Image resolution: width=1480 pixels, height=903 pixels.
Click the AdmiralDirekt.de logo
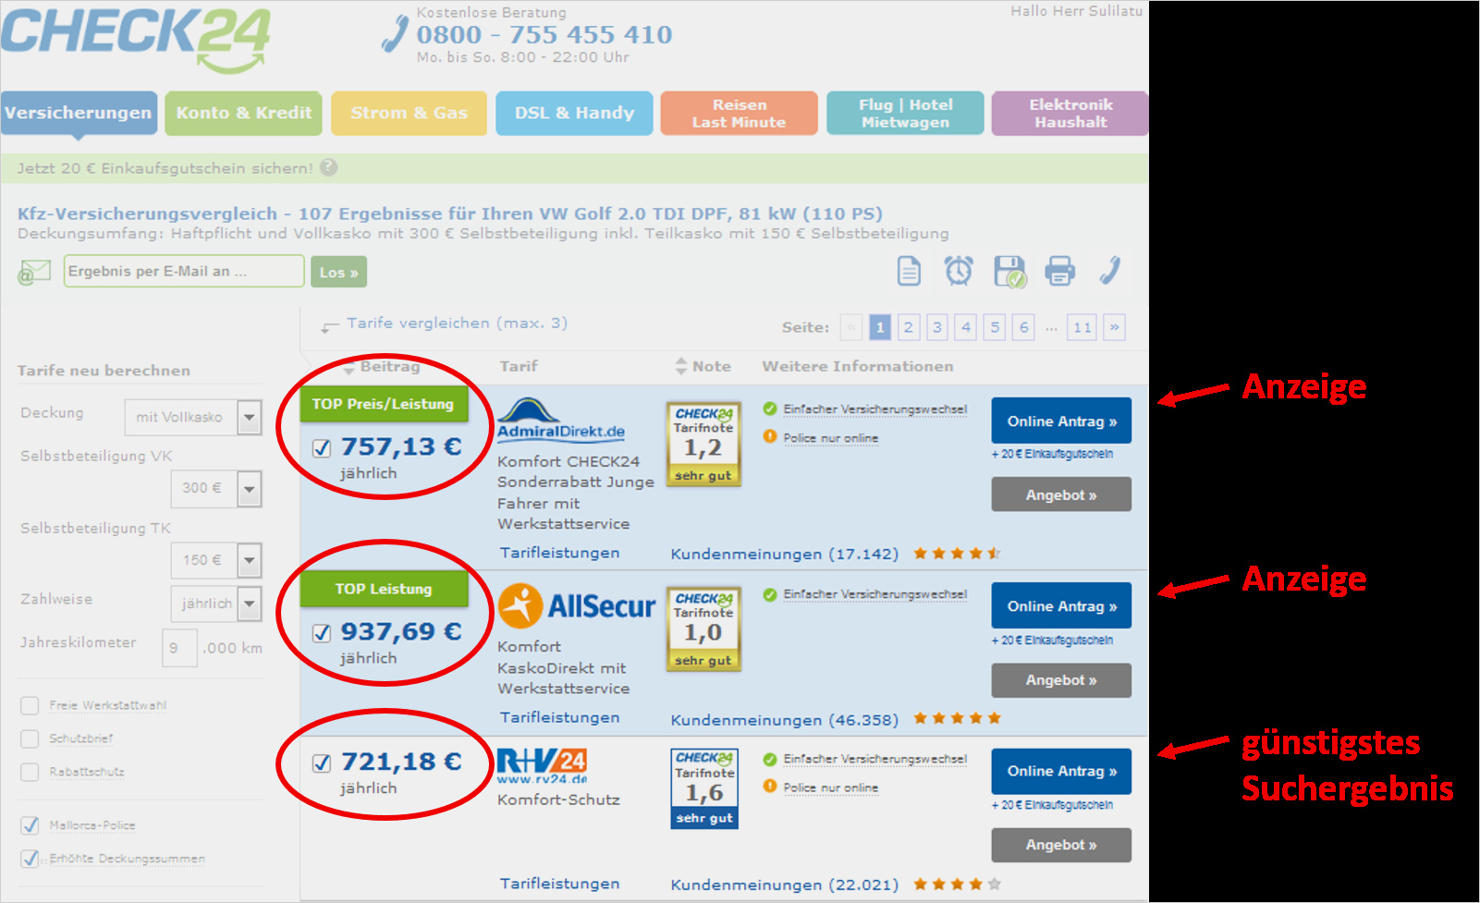click(560, 420)
